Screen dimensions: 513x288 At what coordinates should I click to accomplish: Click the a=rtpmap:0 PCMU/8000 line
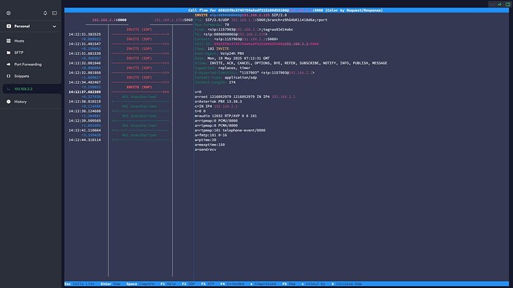(216, 121)
